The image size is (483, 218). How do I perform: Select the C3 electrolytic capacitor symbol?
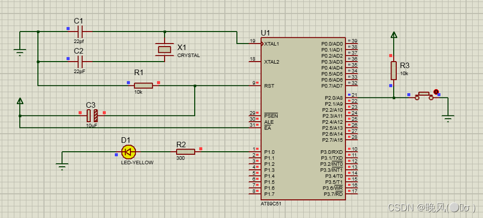pos(92,116)
